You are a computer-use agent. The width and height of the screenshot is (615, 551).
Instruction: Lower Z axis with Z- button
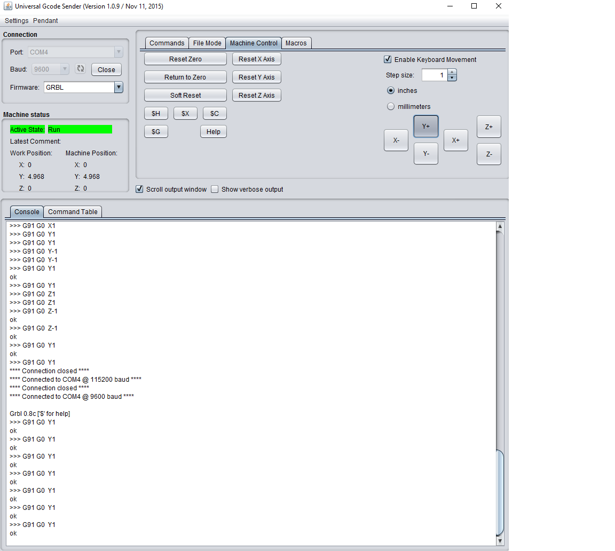click(x=488, y=154)
